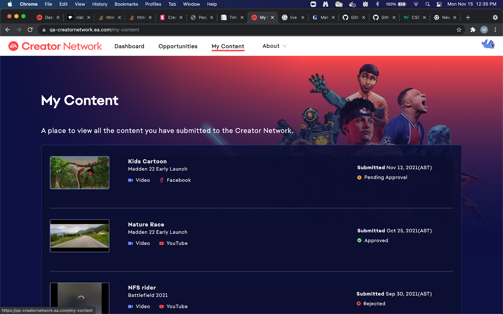Viewport: 503px width, 314px height.
Task: Click the browser forward arrow
Action: [19, 30]
